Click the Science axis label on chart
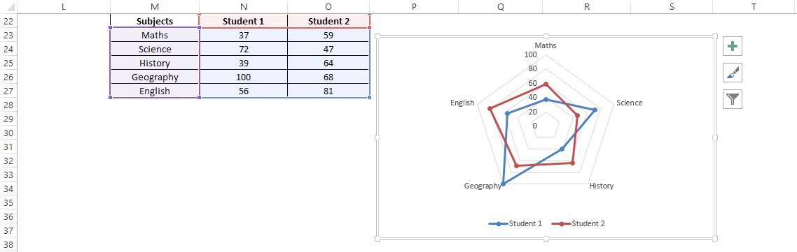 [629, 103]
